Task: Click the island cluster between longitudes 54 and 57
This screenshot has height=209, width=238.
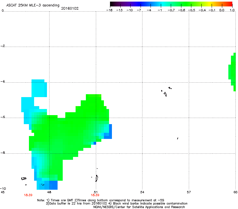Action: [166, 92]
